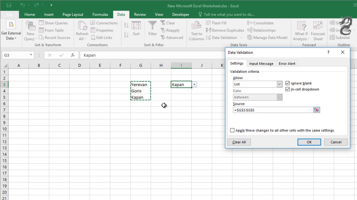Viewport: 357px width, 200px height.
Task: Open the Sort dialog button
Action: (x=136, y=29)
